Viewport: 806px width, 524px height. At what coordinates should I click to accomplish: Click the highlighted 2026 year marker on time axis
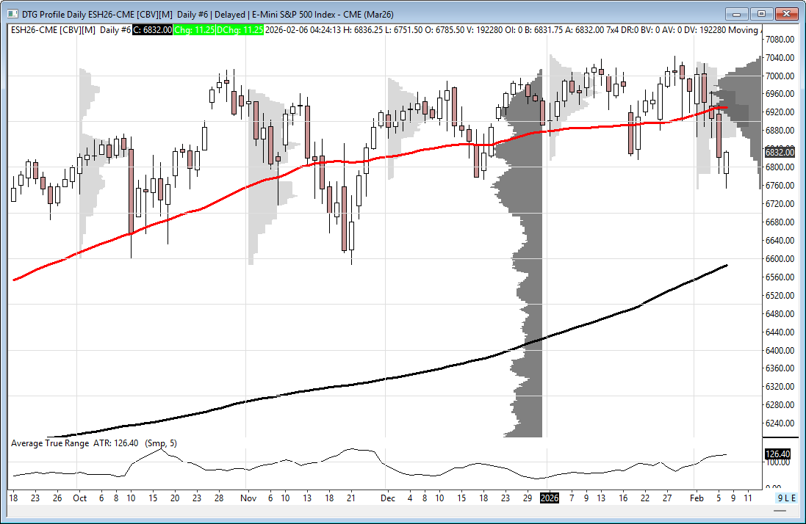coord(549,498)
